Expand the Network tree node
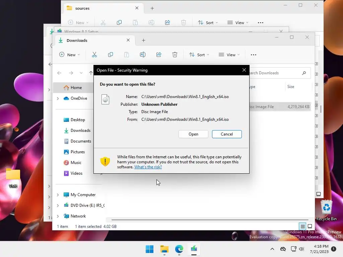343x257 pixels. [58, 216]
